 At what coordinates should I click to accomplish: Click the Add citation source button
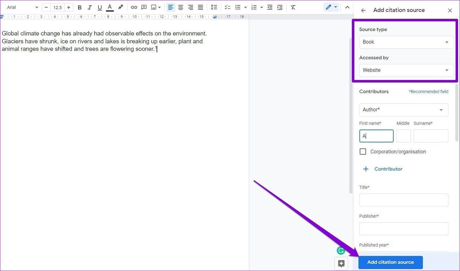point(391,262)
